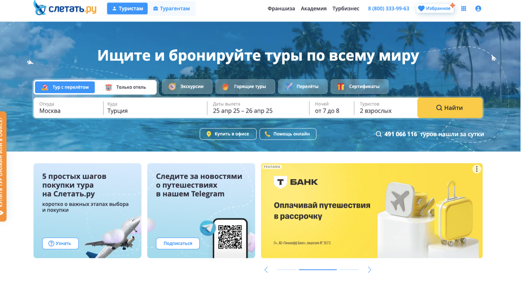Go to next carousel slide arrow
Image resolution: width=522 pixels, height=284 pixels.
[369, 270]
